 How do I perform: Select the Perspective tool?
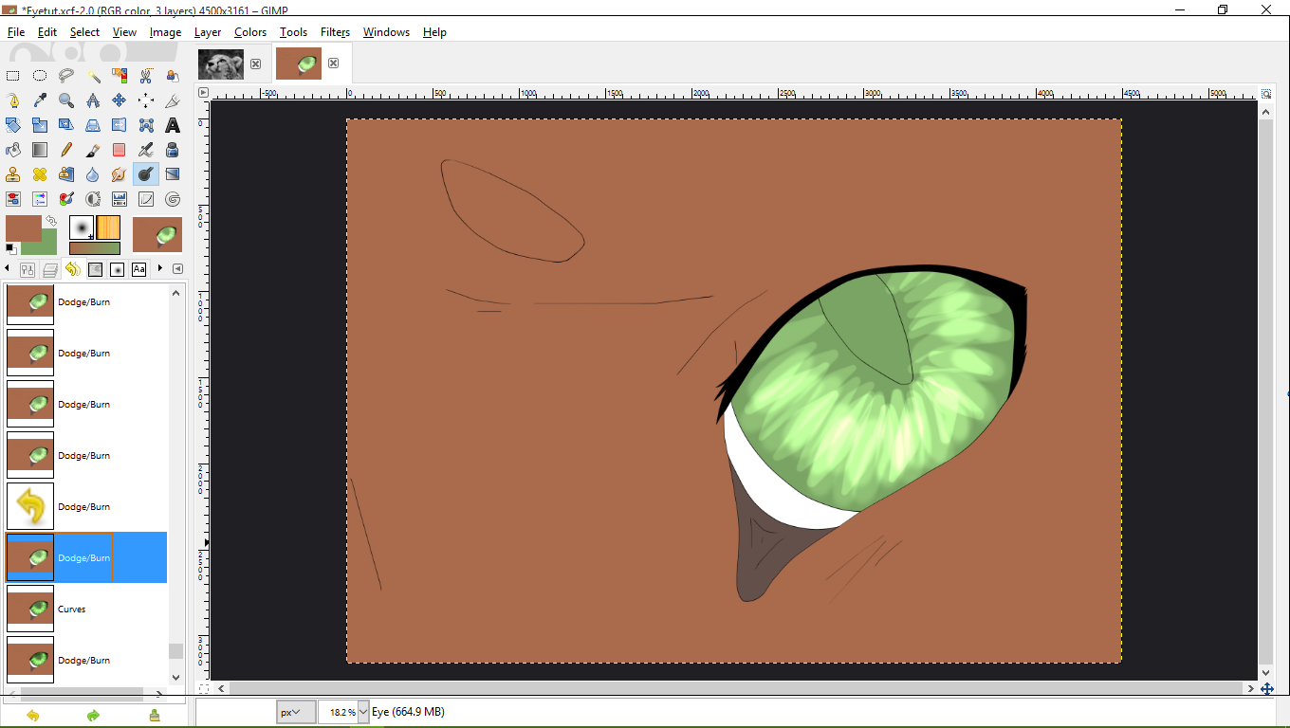click(x=93, y=125)
